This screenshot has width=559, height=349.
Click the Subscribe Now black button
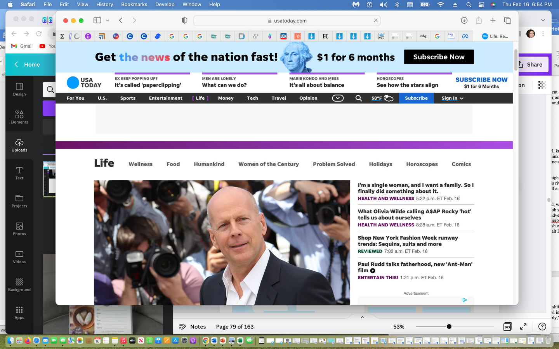[x=439, y=57]
